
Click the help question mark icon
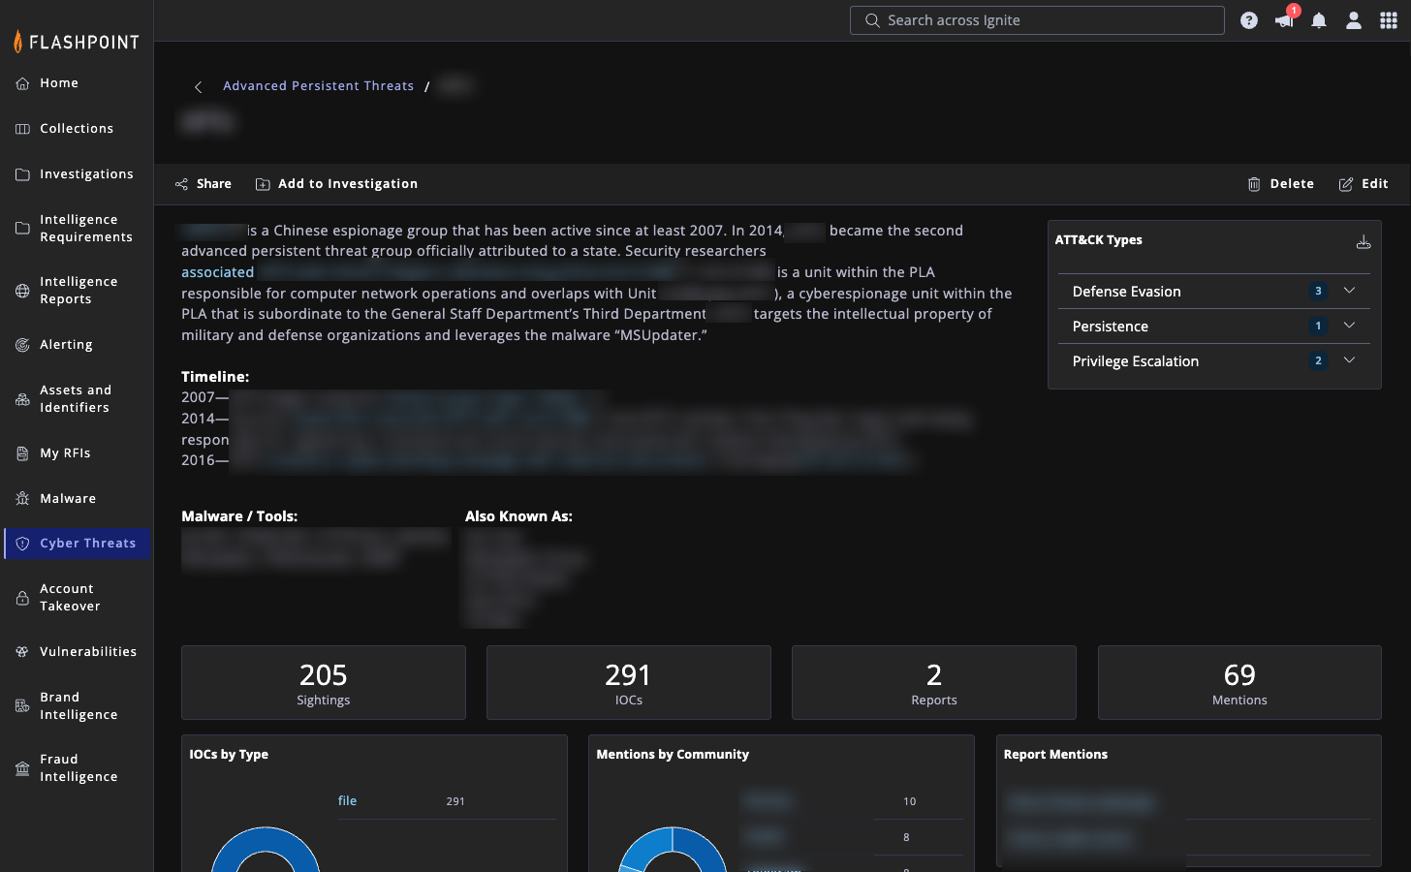point(1249,20)
